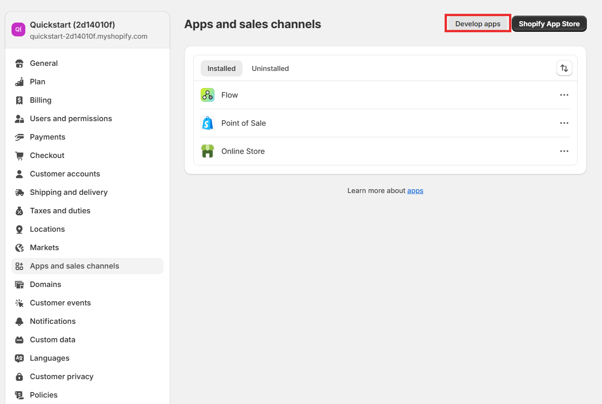Viewport: 602px width, 404px height.
Task: Click the sort apps arrows icon
Action: coord(564,68)
